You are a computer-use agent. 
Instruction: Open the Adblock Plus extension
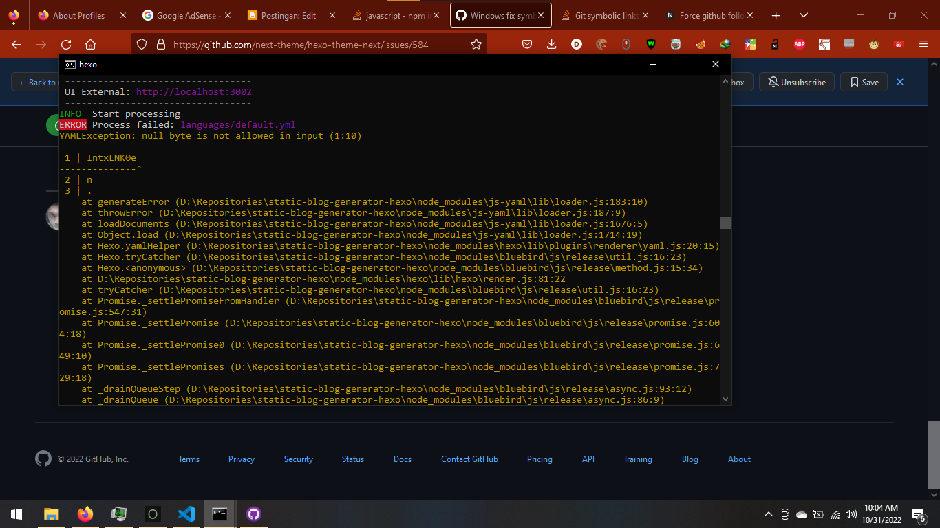click(x=799, y=43)
